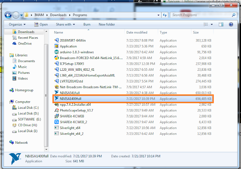Click the Forward navigation arrow button
This screenshot has height=169, width=241.
click(16, 15)
